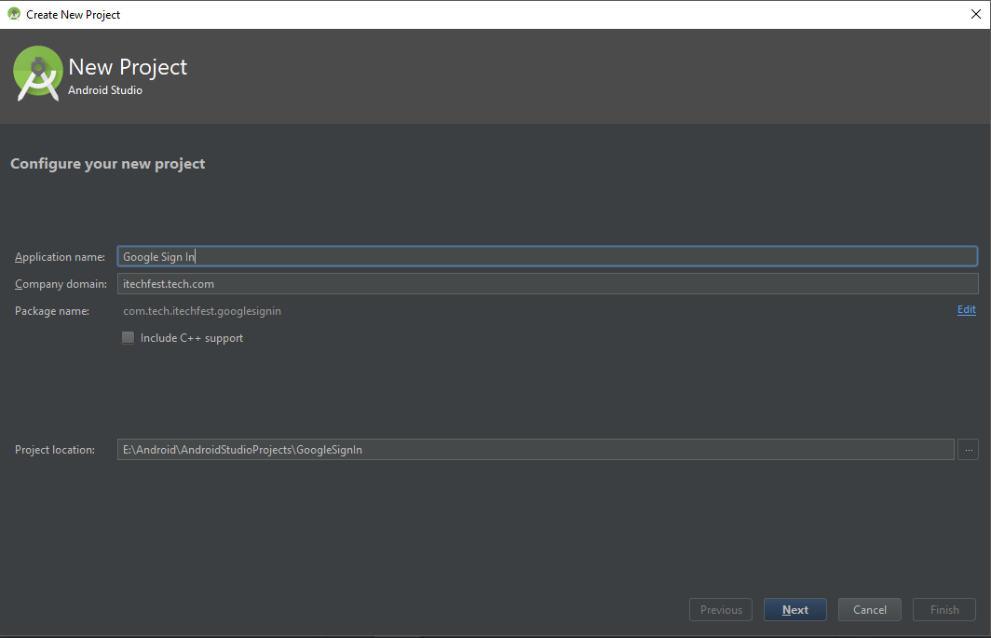Click the Android icon in the title bar
Screen dimensions: 991x638
coord(13,14)
